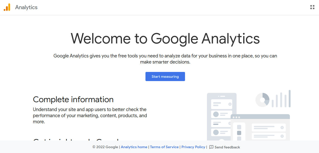Open the Google apps grid icon

click(312, 7)
